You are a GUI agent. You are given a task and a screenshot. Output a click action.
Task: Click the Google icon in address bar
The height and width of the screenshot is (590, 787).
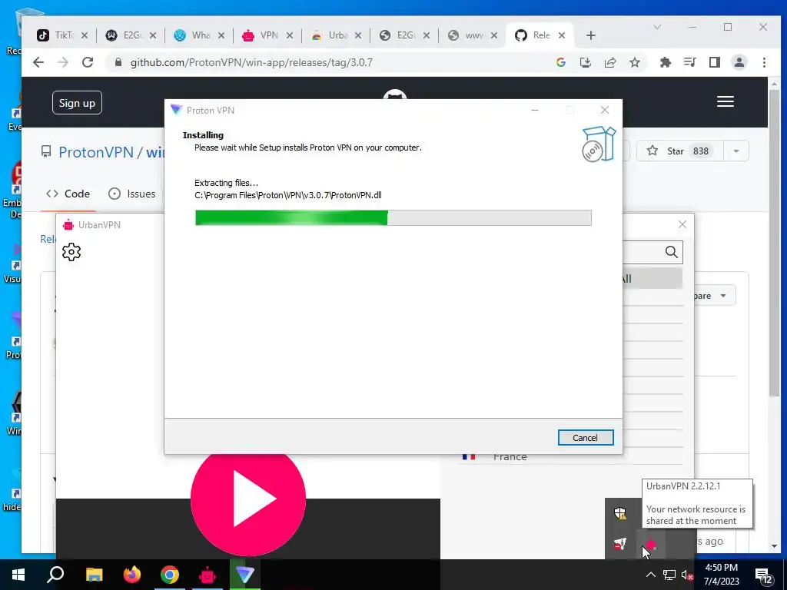coord(560,62)
